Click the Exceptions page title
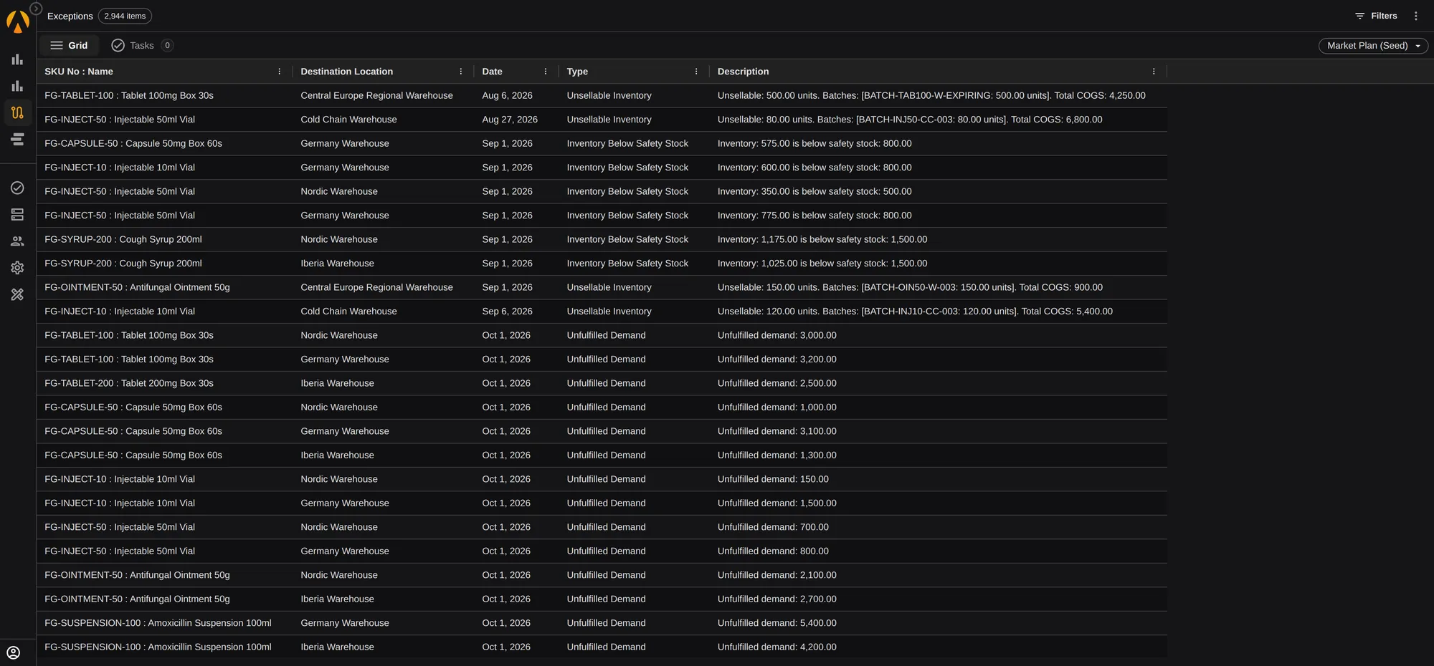Screen dimensions: 1434x666 [x=70, y=16]
